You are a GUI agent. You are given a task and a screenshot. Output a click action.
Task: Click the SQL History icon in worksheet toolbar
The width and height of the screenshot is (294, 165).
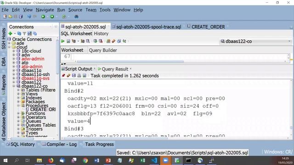(x=119, y=41)
